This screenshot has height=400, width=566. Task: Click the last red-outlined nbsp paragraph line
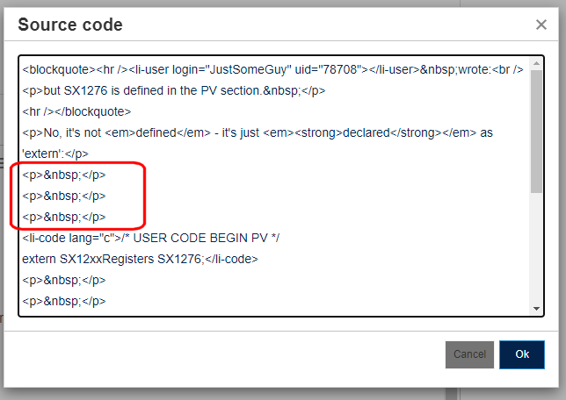[x=64, y=217]
